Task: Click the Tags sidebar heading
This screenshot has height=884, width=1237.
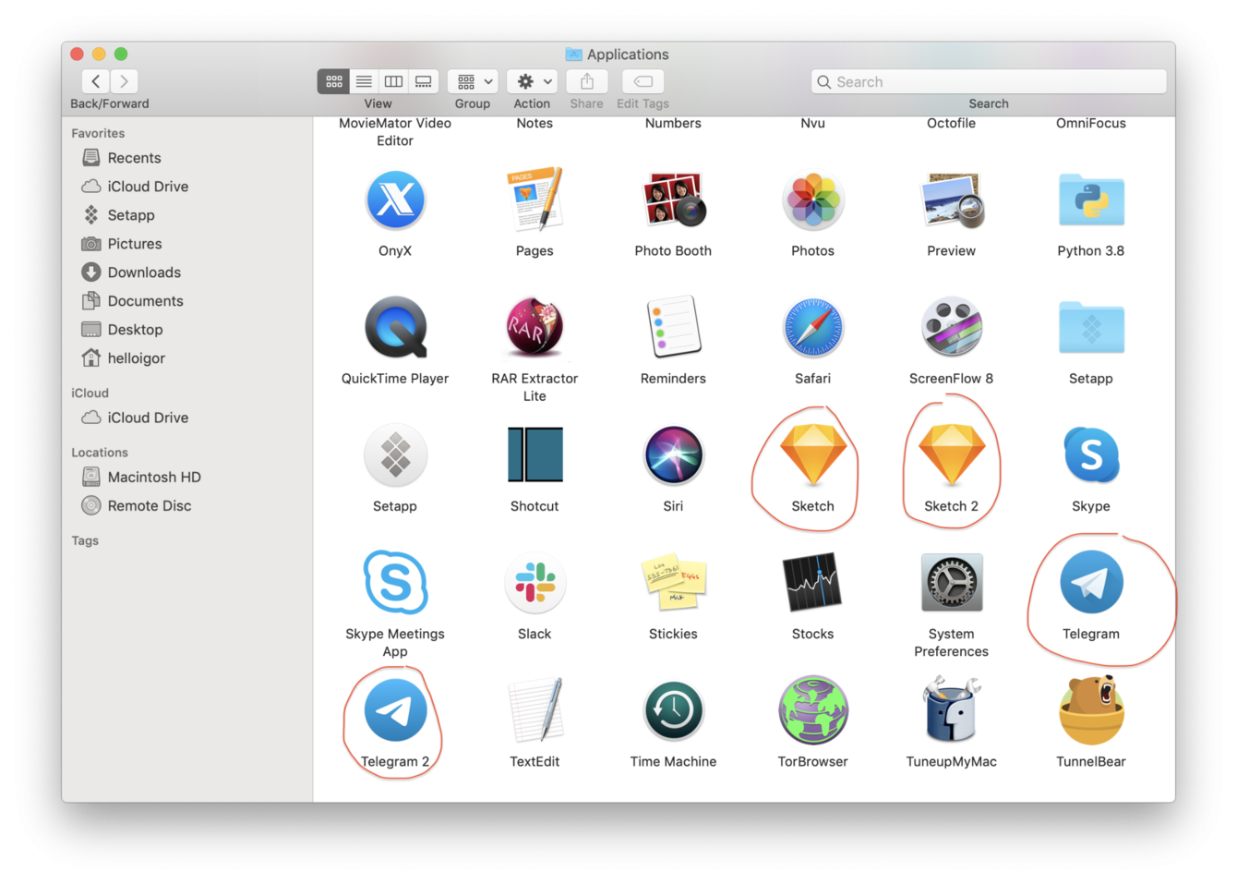Action: point(85,541)
